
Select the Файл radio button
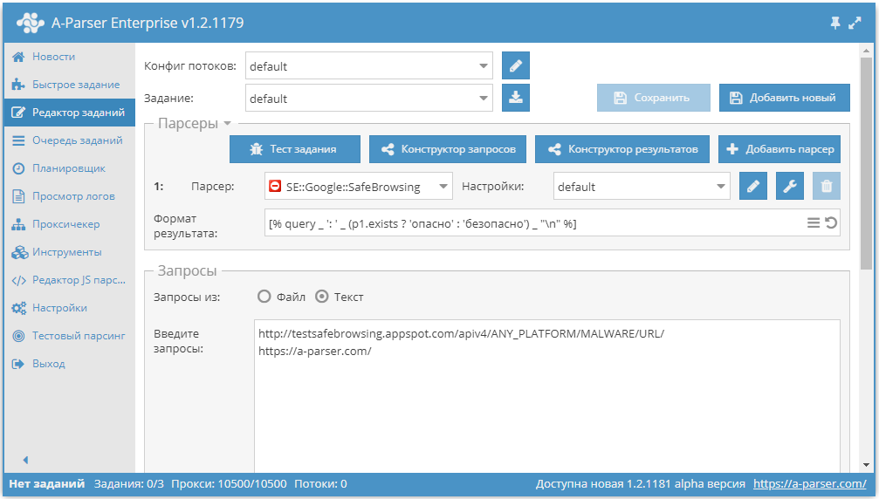(x=264, y=297)
